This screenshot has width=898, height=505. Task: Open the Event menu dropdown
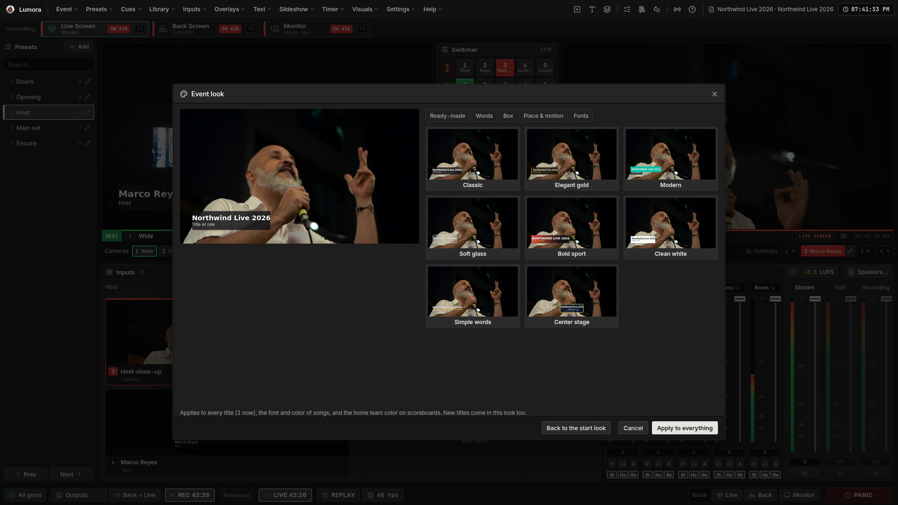coord(67,9)
